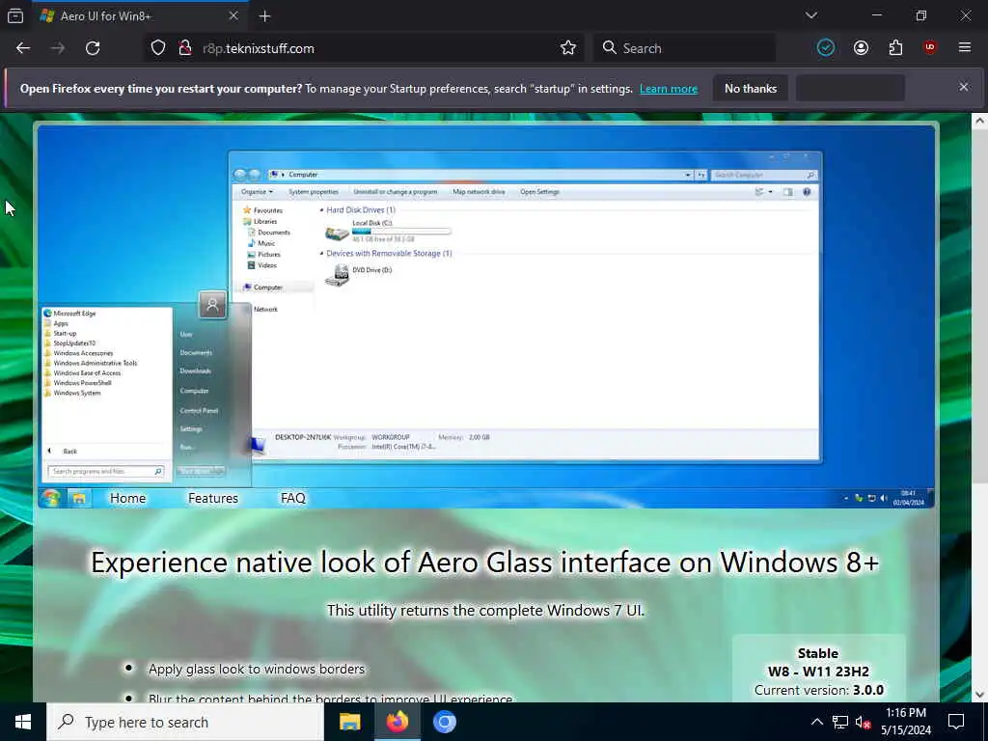Open the FAQ menu item
The image size is (988, 741).
click(293, 498)
